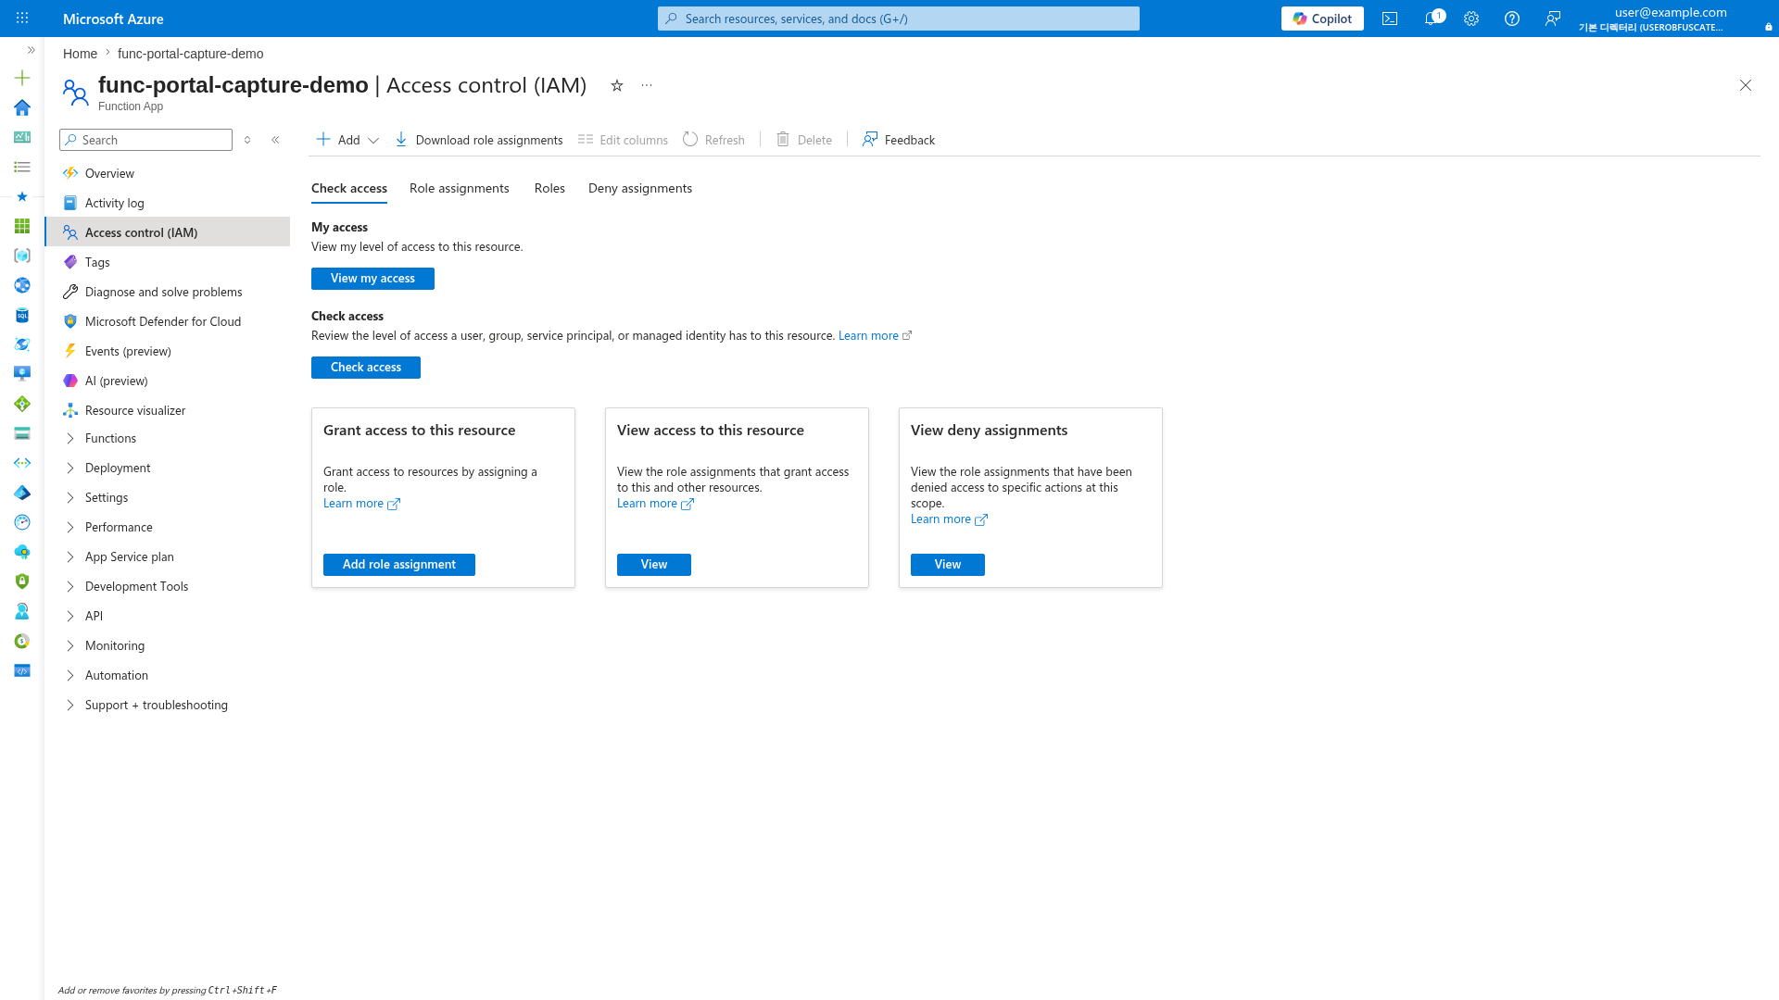
Task: Focus the global search resources bar
Action: point(899,19)
